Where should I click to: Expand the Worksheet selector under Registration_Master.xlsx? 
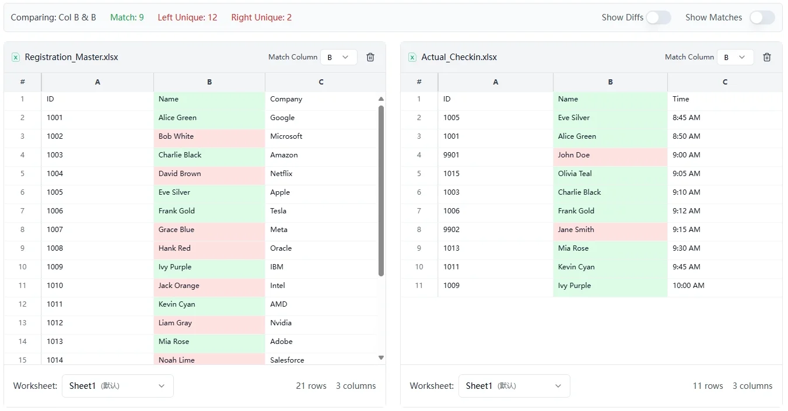point(117,385)
